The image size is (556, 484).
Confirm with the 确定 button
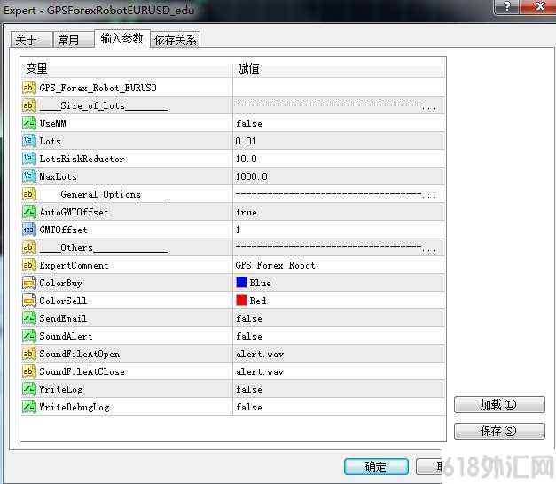376,466
